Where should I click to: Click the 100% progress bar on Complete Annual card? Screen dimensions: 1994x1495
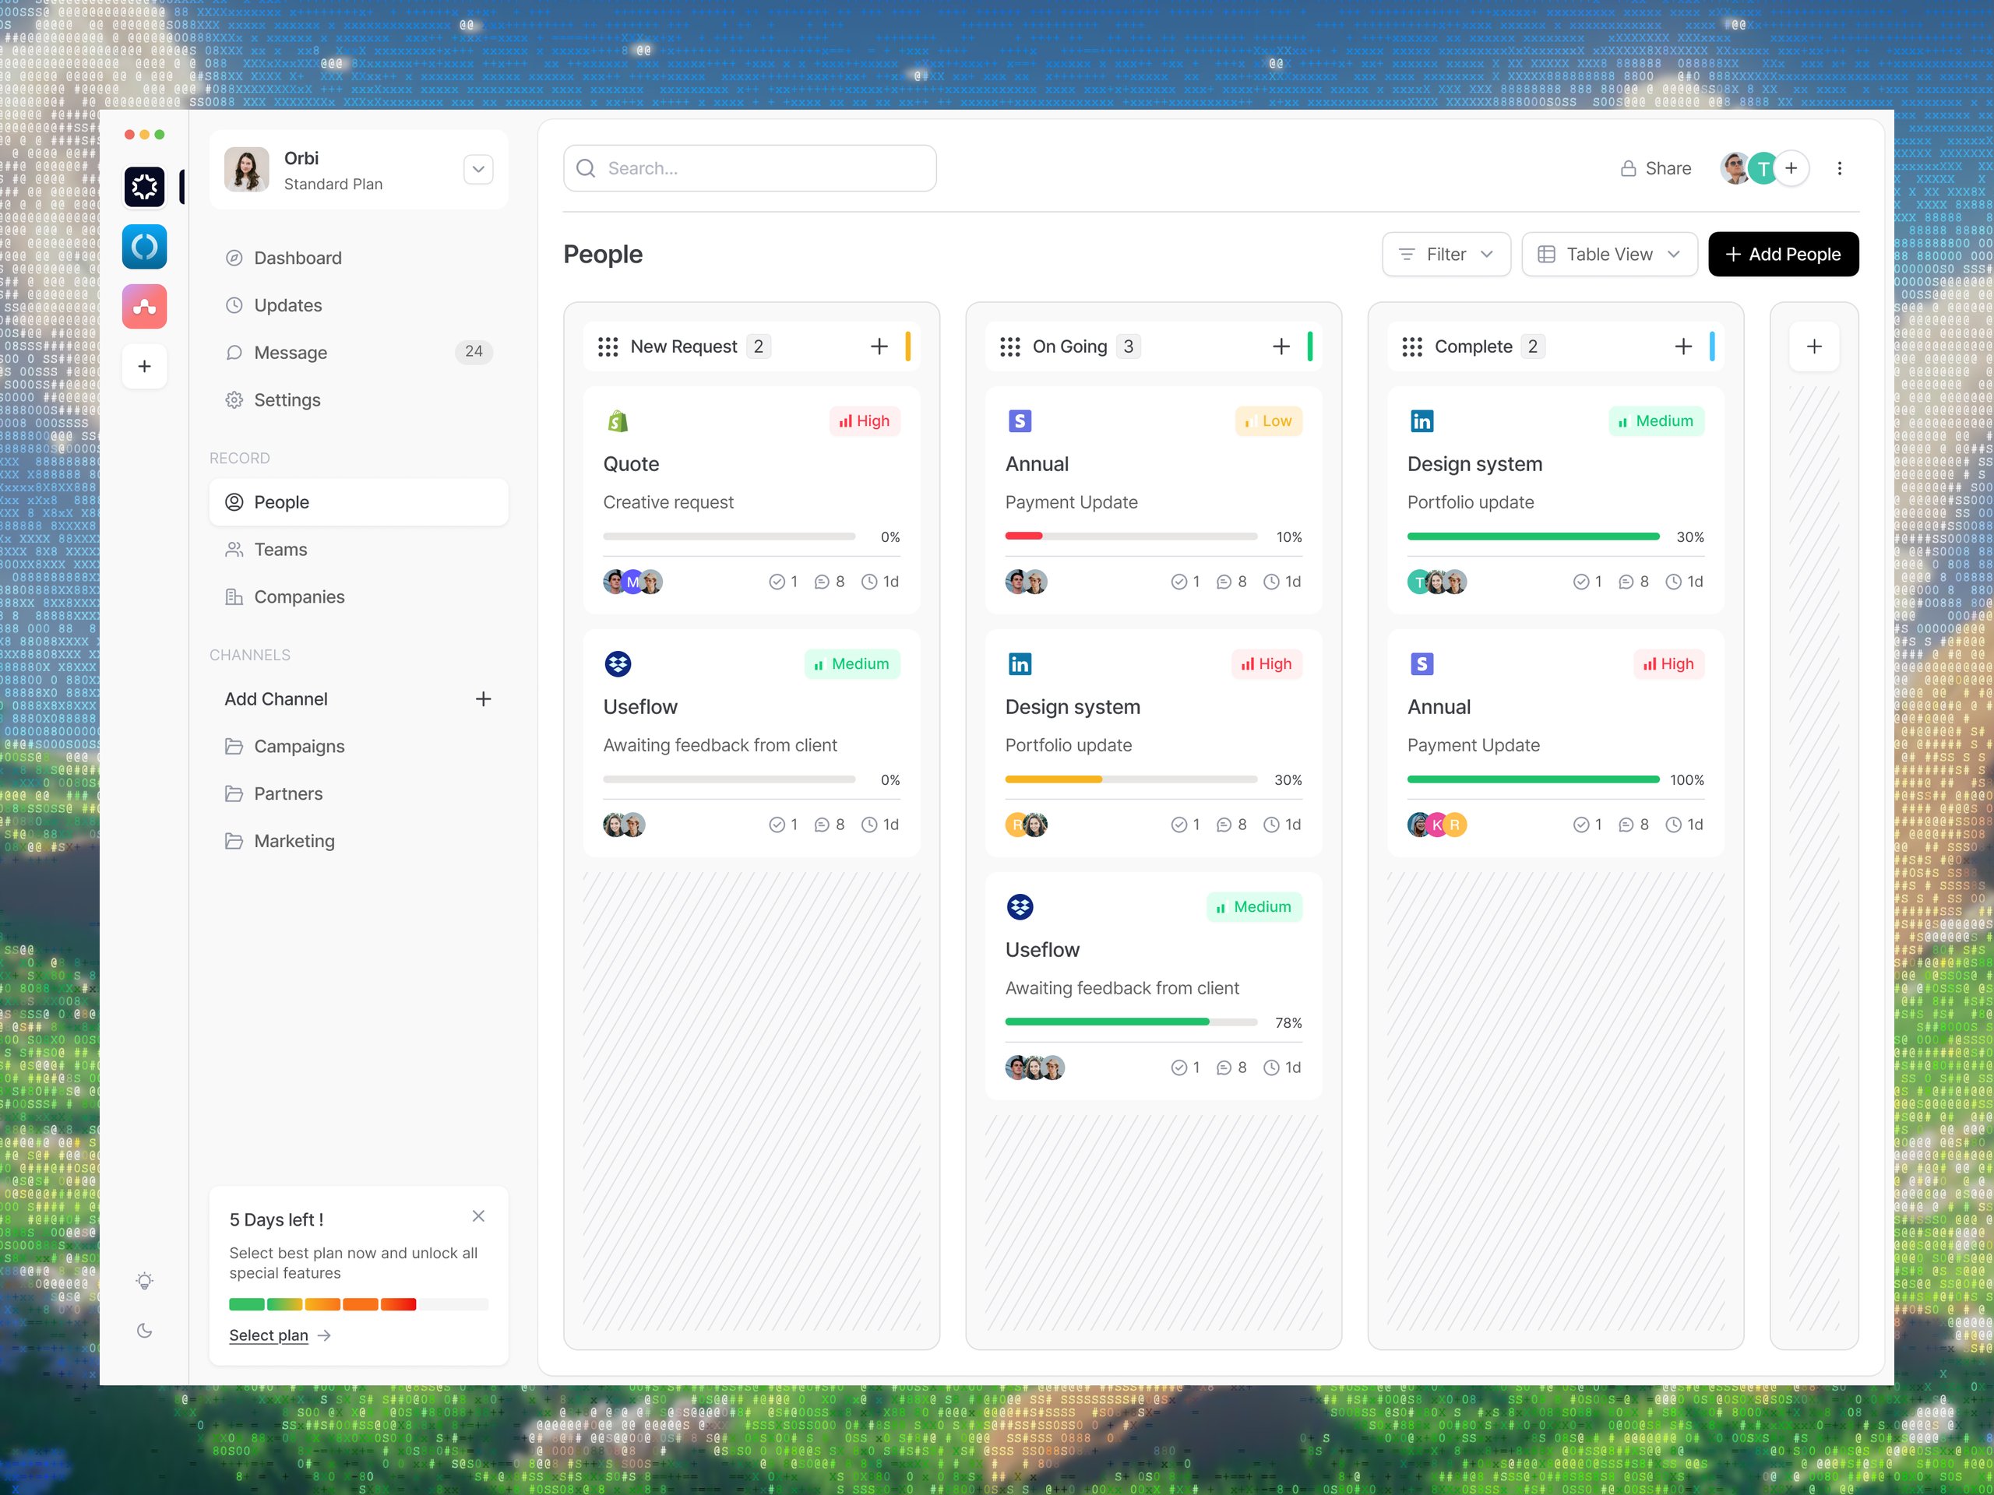[1534, 779]
